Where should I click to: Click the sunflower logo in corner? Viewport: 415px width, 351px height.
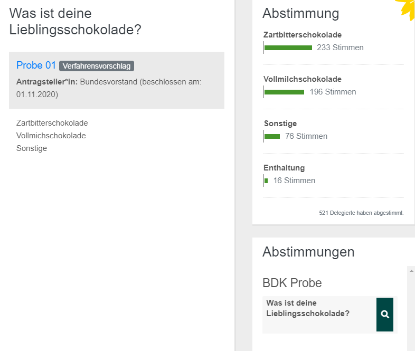[x=408, y=7]
